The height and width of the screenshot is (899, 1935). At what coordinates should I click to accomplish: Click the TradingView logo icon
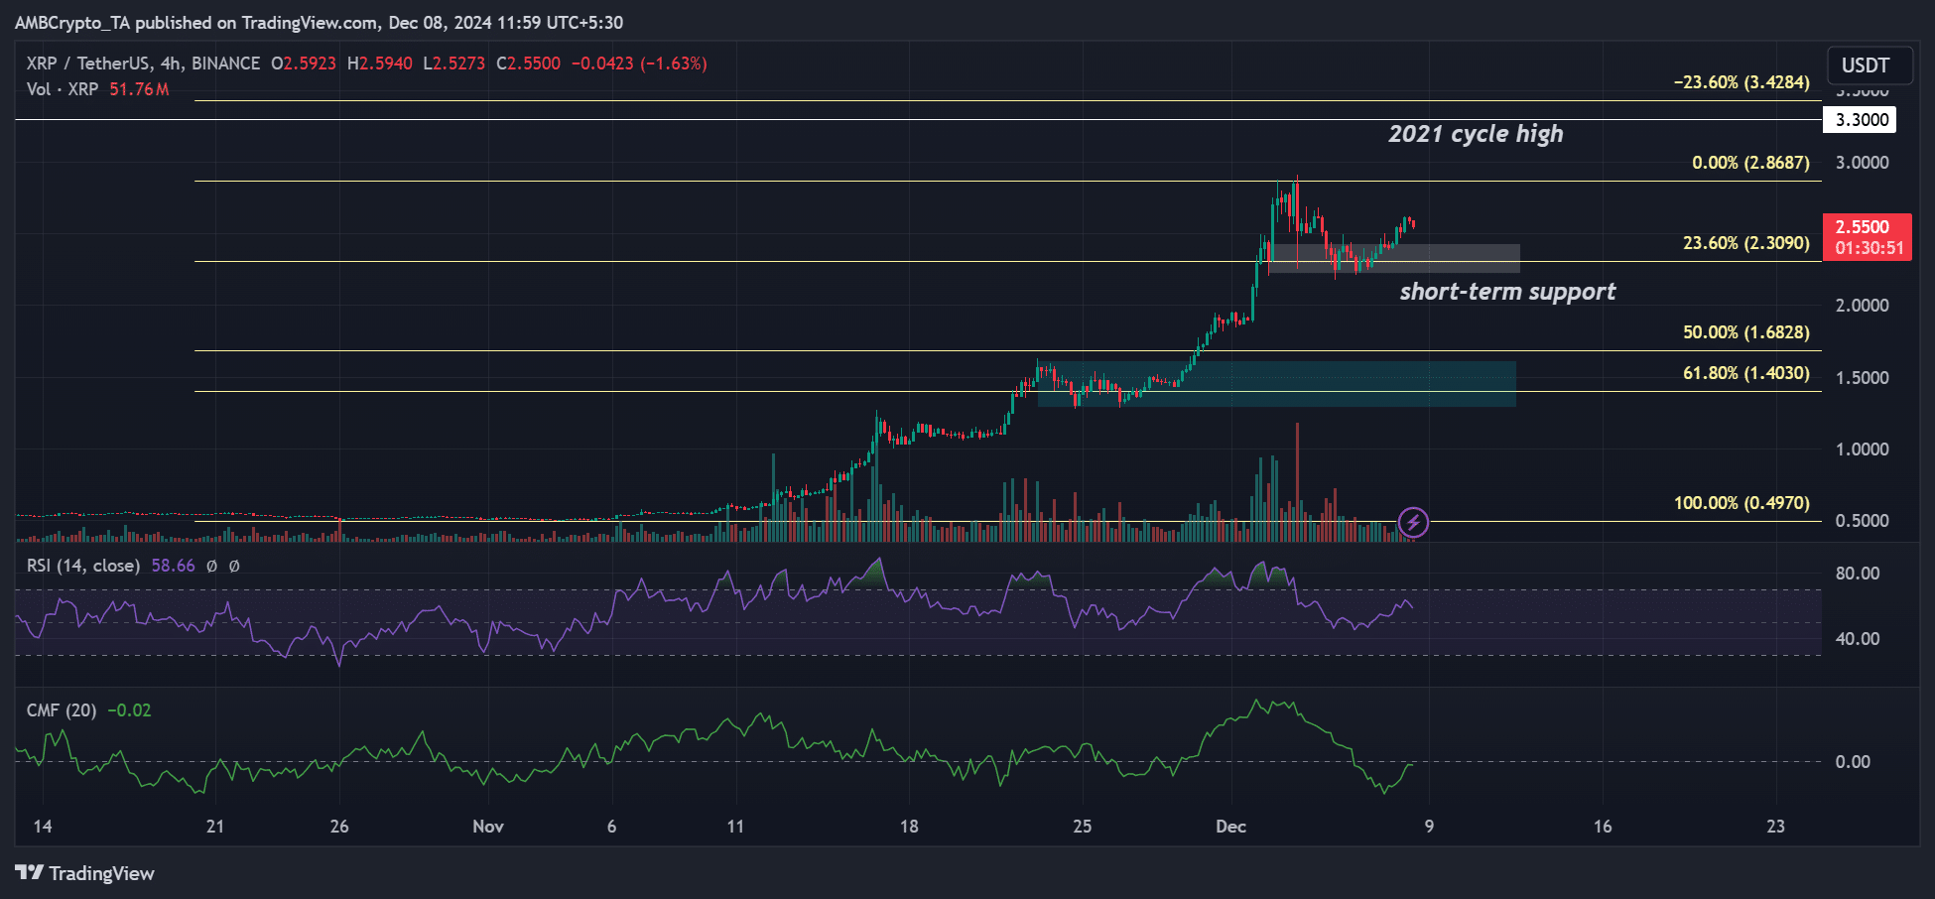[30, 872]
